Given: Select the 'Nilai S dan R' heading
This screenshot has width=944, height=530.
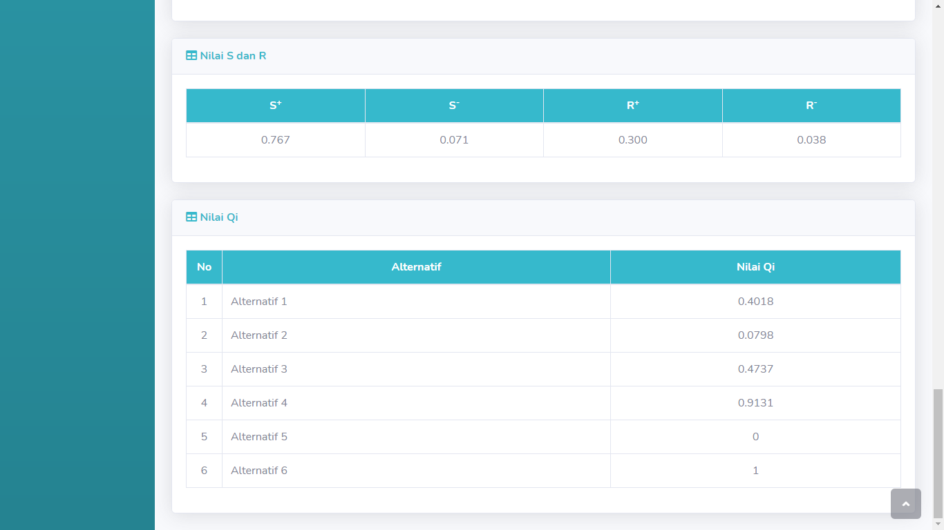Looking at the screenshot, I should [x=233, y=55].
